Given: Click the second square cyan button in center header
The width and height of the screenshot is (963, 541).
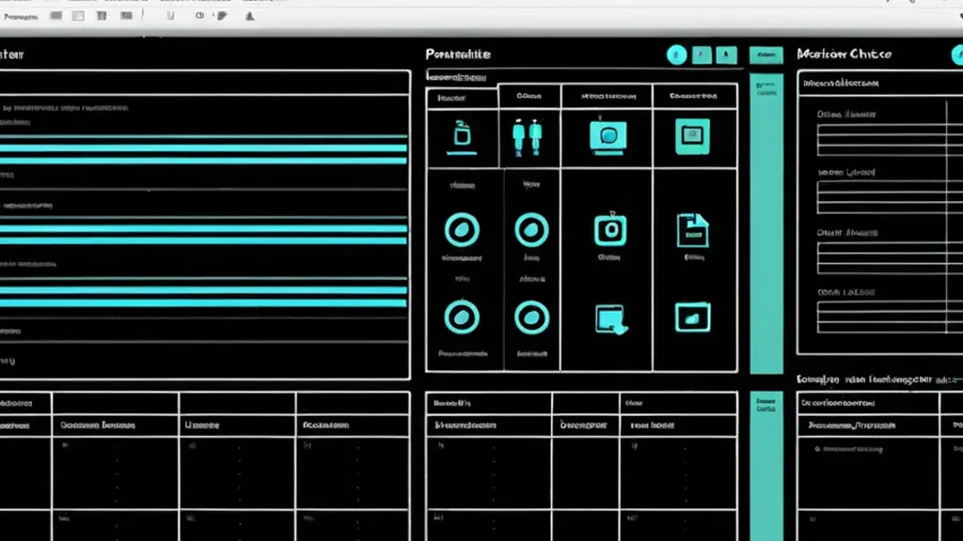Looking at the screenshot, I should pyautogui.click(x=726, y=55).
